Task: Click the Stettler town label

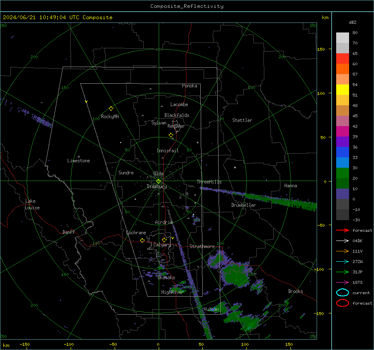Action: pos(242,120)
